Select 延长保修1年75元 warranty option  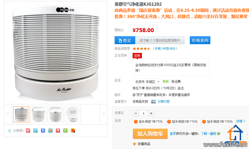tap(149, 121)
